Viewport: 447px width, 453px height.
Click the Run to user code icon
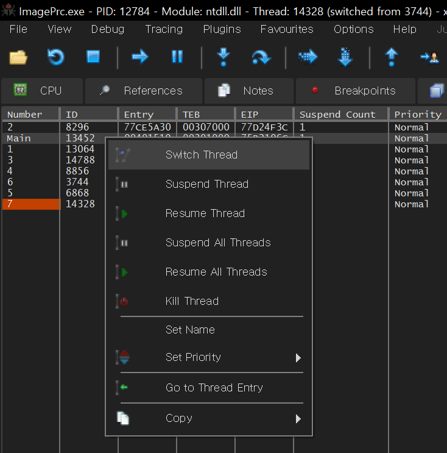pos(430,57)
